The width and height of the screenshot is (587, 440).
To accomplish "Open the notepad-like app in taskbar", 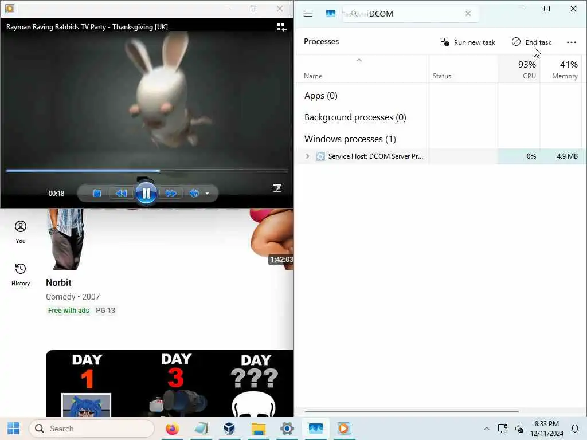I will click(x=201, y=429).
